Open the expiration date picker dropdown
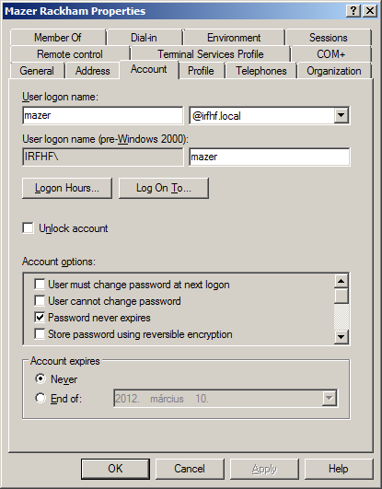The width and height of the screenshot is (382, 489). click(329, 398)
